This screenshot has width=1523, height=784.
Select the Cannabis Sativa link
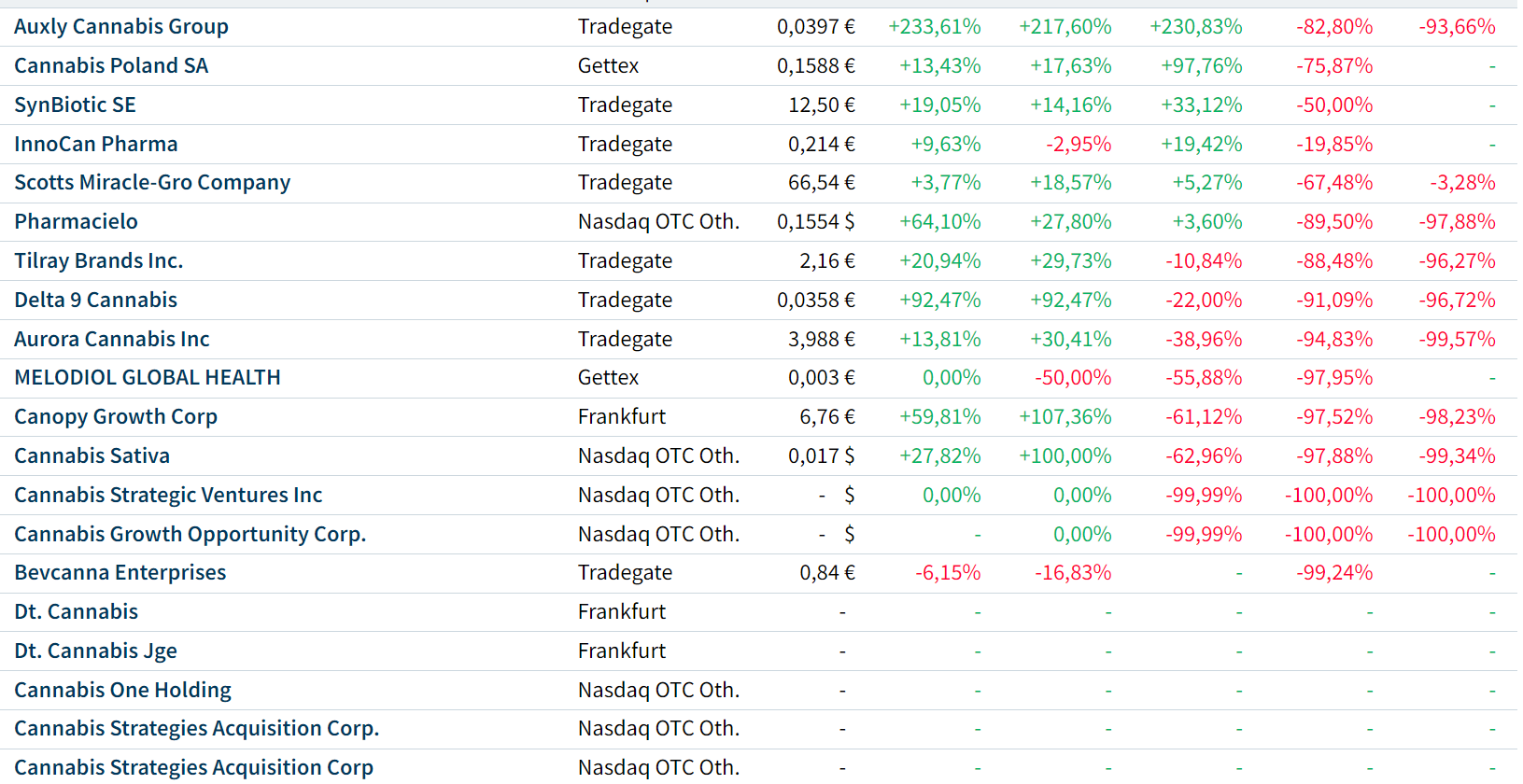coord(92,456)
